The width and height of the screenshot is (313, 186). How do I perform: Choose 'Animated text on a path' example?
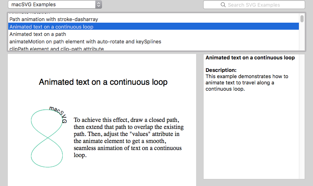[38, 34]
